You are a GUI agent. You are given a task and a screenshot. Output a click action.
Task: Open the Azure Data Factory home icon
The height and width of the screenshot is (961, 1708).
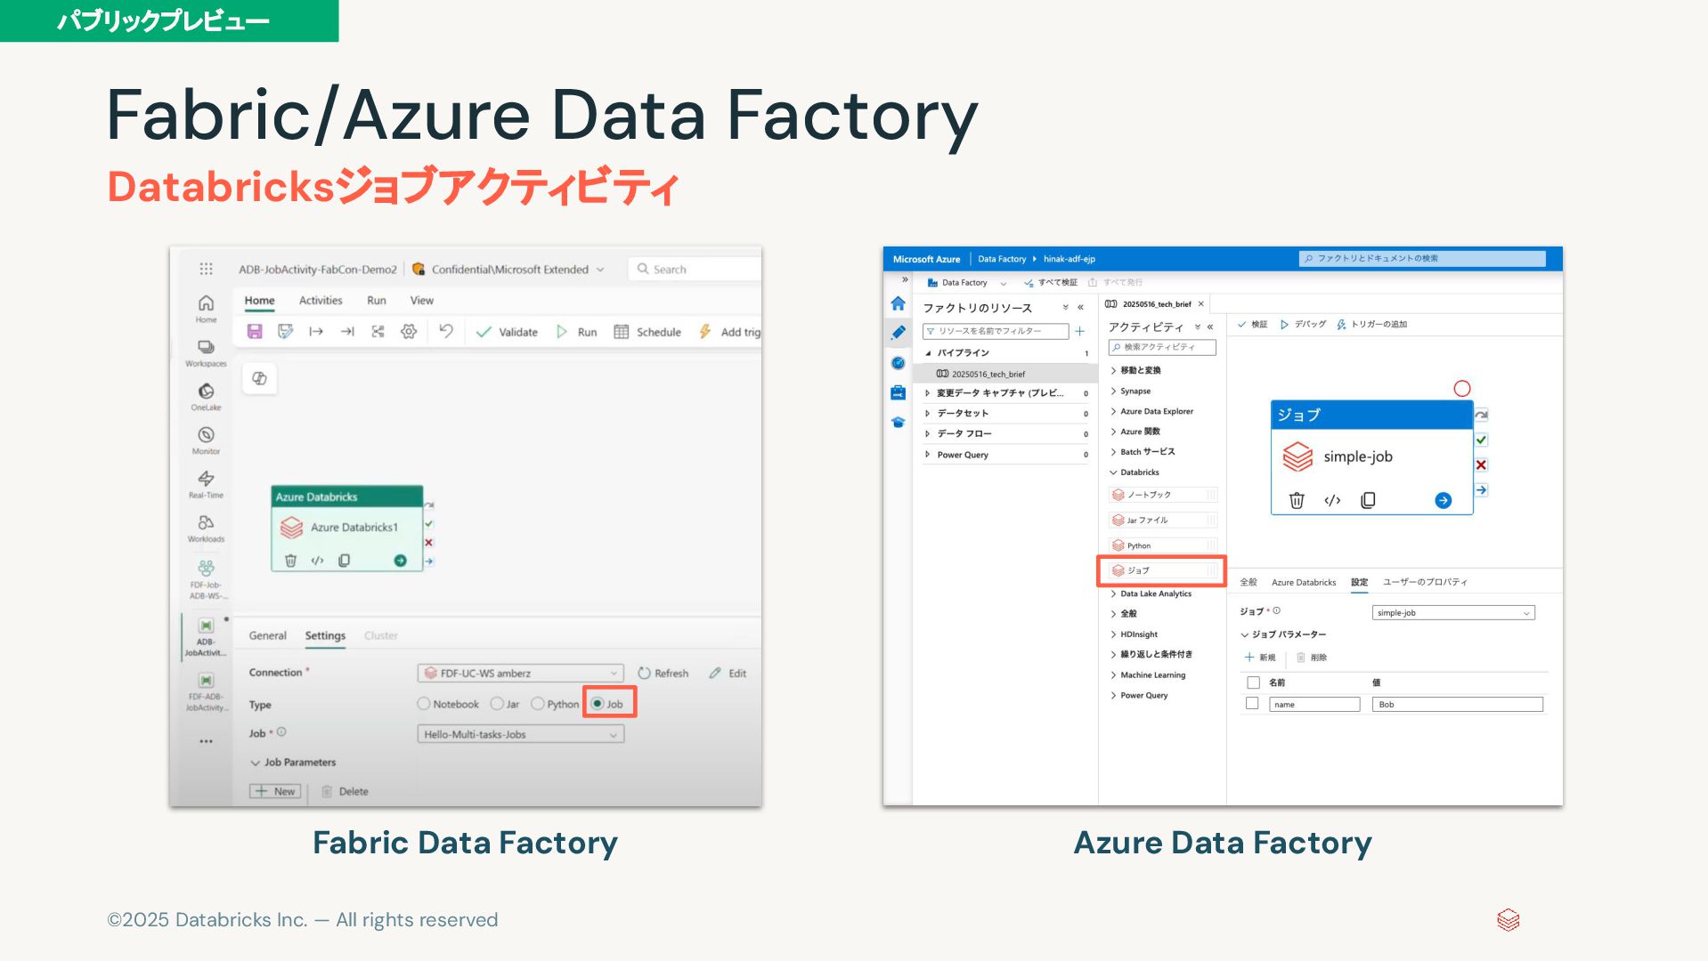[898, 303]
